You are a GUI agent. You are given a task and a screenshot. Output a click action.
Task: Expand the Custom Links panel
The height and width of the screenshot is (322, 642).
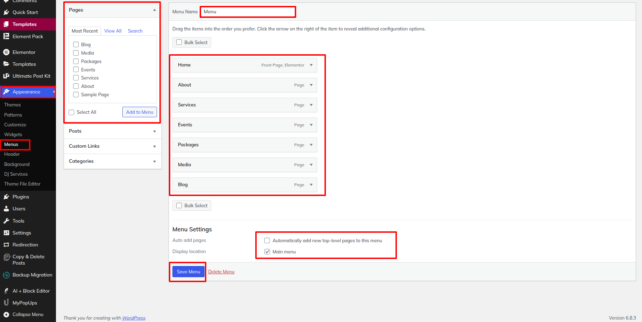click(154, 146)
